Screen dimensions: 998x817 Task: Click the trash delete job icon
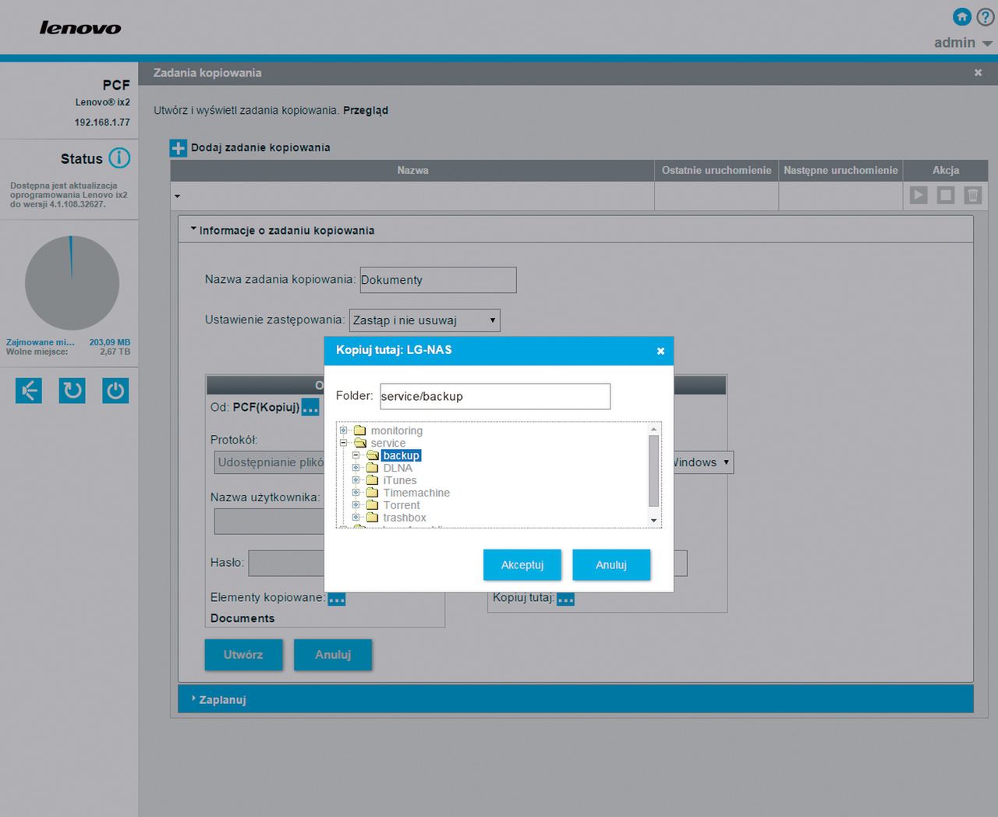tap(973, 195)
